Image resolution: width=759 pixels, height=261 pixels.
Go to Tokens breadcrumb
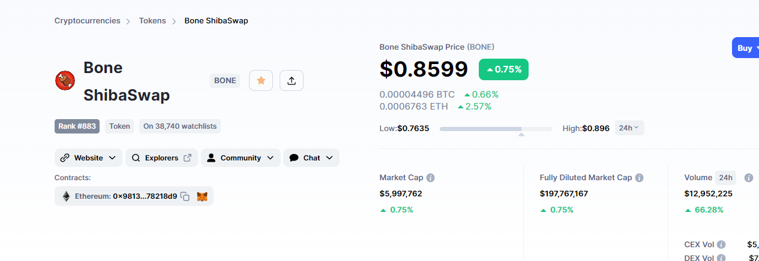[152, 21]
